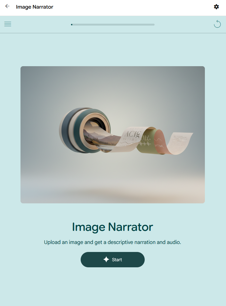This screenshot has height=306, width=226.
Task: Click the HTML label on the ribbon
Action: [x=159, y=145]
